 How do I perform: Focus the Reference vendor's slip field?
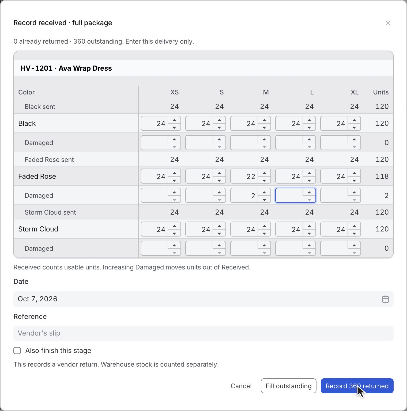tap(204, 333)
